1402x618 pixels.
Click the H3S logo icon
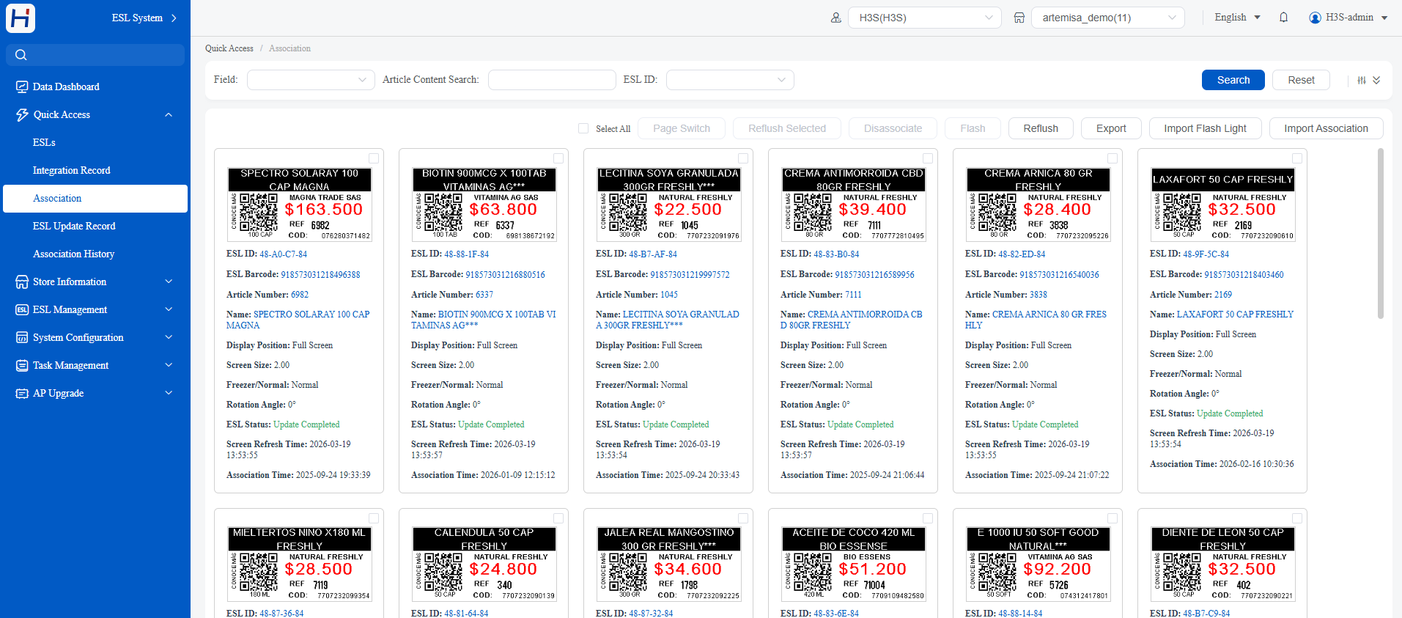(x=21, y=18)
